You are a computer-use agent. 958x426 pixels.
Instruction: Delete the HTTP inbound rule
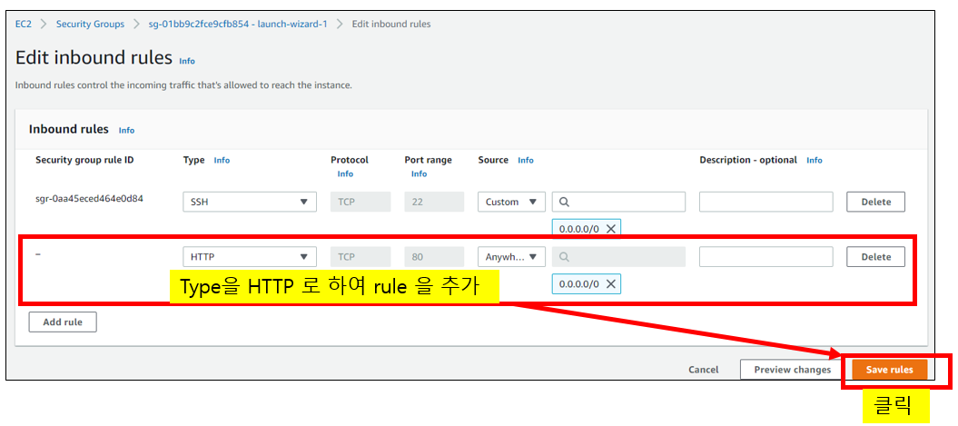[x=875, y=257]
